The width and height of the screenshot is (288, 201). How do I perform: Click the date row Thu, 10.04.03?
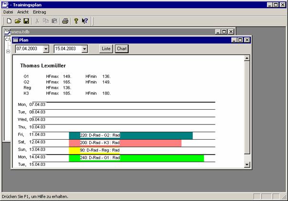(31, 127)
